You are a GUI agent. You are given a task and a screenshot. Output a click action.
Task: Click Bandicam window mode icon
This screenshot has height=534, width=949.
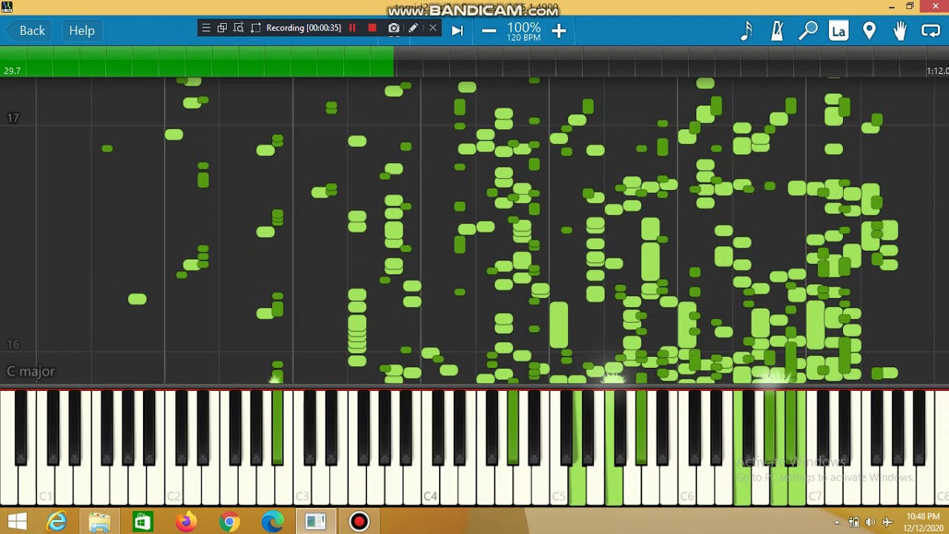[x=222, y=28]
